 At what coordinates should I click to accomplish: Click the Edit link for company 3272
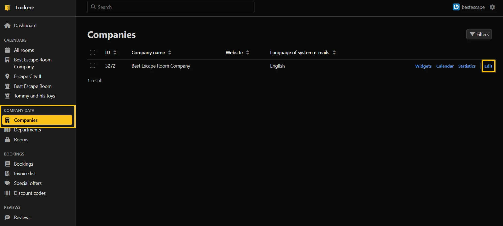[x=488, y=66]
